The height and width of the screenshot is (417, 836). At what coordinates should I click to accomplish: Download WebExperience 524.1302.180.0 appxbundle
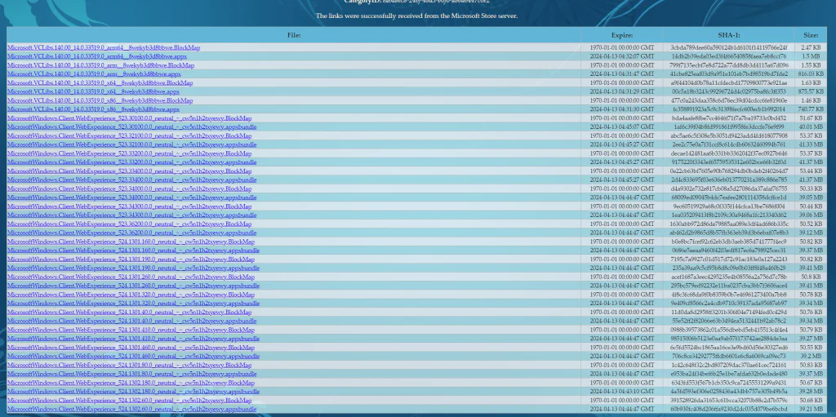(x=133, y=392)
